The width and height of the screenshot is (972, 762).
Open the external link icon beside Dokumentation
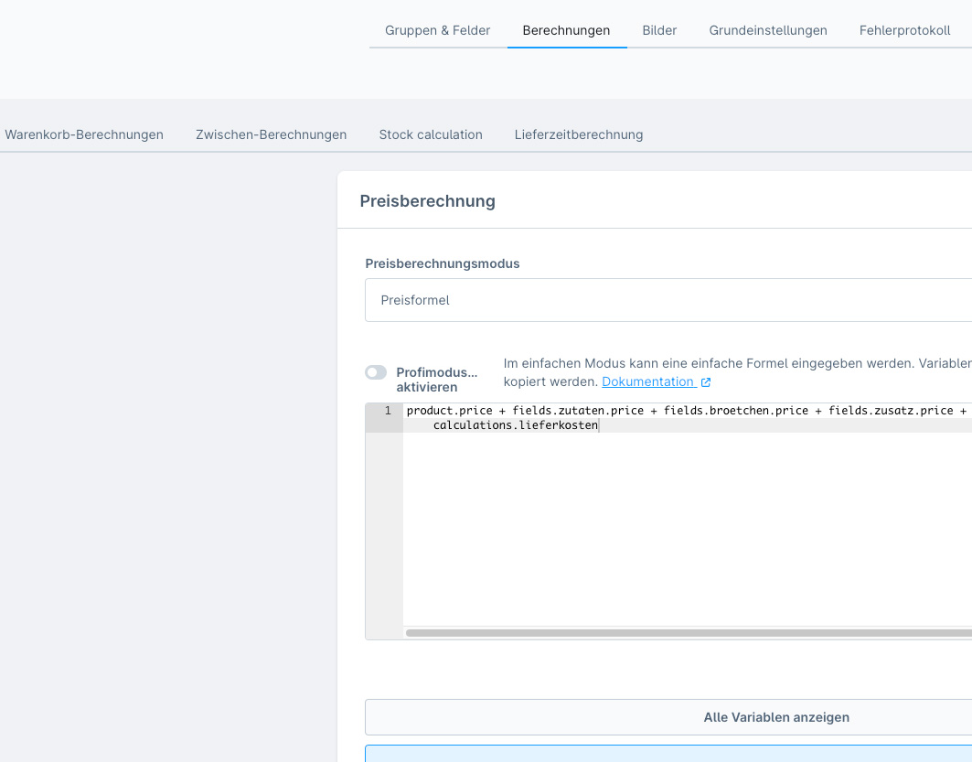(705, 382)
